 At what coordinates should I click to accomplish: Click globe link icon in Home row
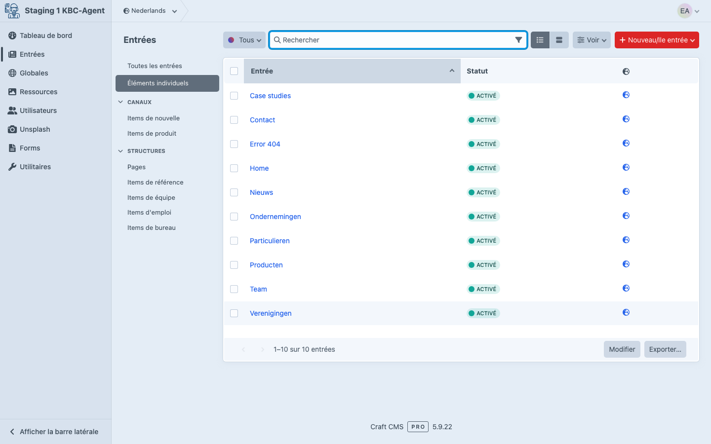[626, 167]
